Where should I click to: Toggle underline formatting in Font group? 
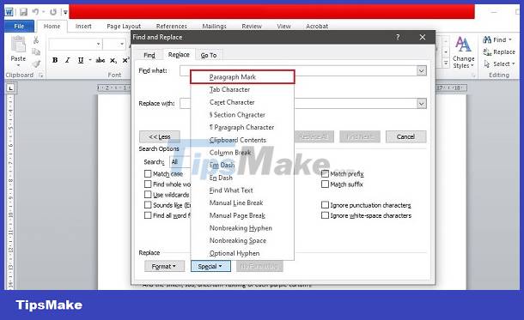pyautogui.click(x=81, y=60)
